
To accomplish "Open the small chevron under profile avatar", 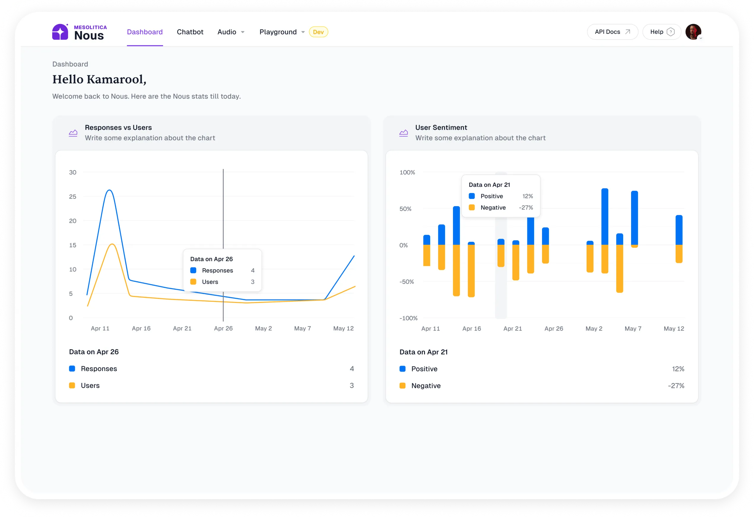I will [x=701, y=38].
